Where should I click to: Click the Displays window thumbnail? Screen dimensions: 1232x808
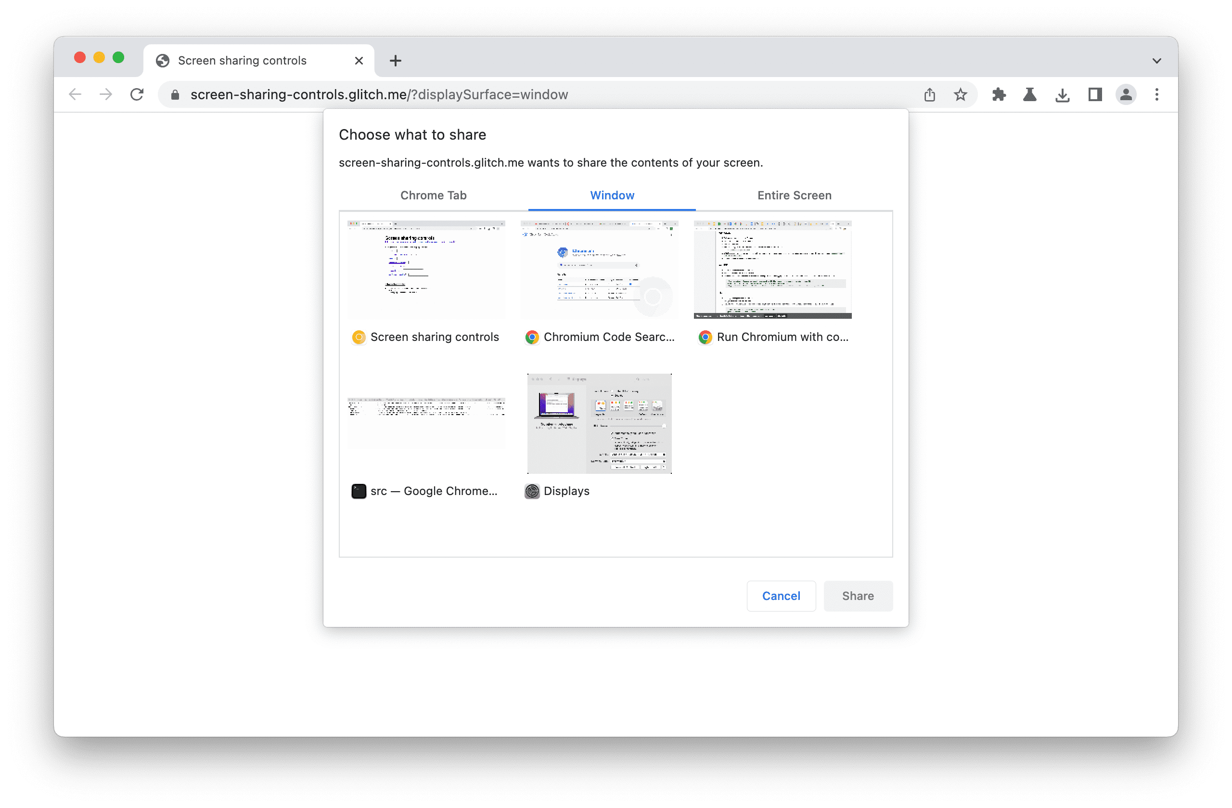tap(600, 422)
